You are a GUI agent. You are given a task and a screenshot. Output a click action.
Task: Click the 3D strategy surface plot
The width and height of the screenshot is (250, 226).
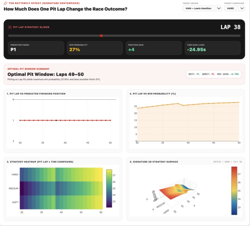tap(177, 191)
